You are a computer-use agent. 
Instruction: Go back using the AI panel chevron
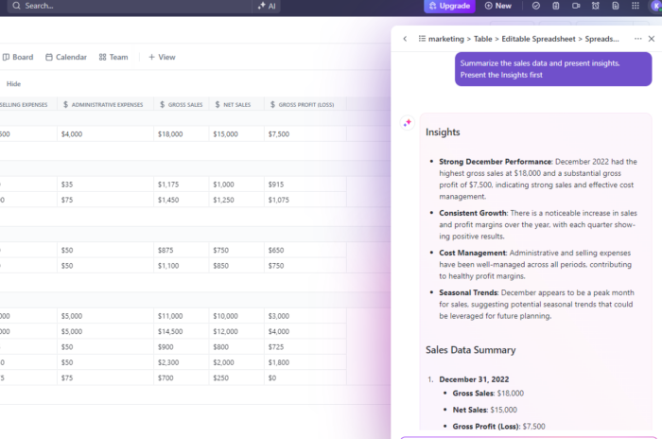pyautogui.click(x=406, y=39)
